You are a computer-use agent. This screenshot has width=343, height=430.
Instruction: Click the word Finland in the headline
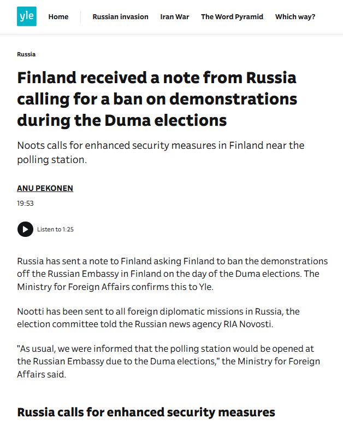46,78
